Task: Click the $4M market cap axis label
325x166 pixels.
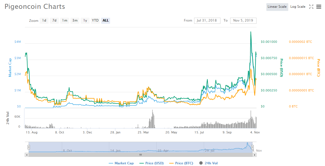Action: 18,42
